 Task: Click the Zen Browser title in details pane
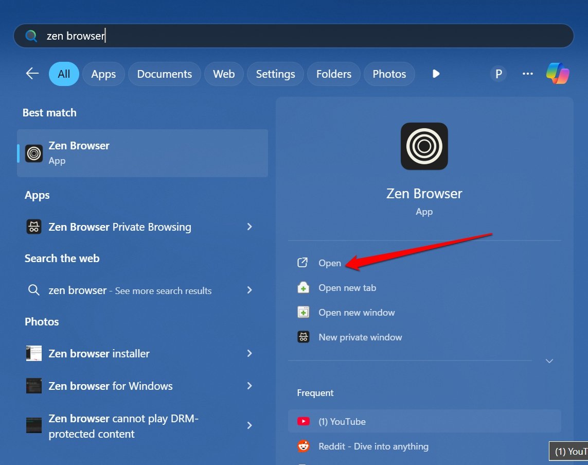[424, 194]
